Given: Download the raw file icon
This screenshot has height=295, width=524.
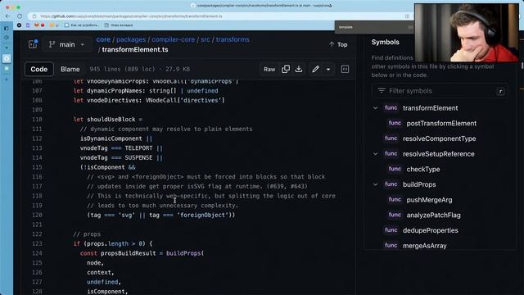Looking at the screenshot, I should point(299,69).
